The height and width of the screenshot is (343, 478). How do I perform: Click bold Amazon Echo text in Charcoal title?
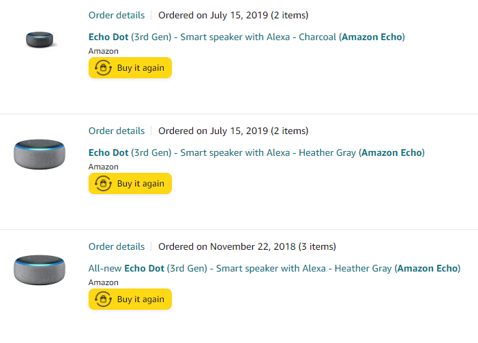pyautogui.click(x=372, y=37)
